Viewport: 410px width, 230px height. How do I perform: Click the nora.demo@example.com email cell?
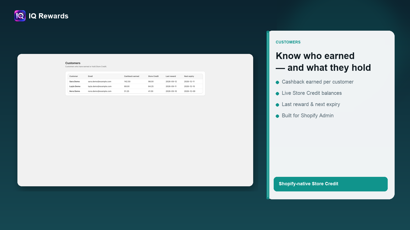tap(100, 91)
